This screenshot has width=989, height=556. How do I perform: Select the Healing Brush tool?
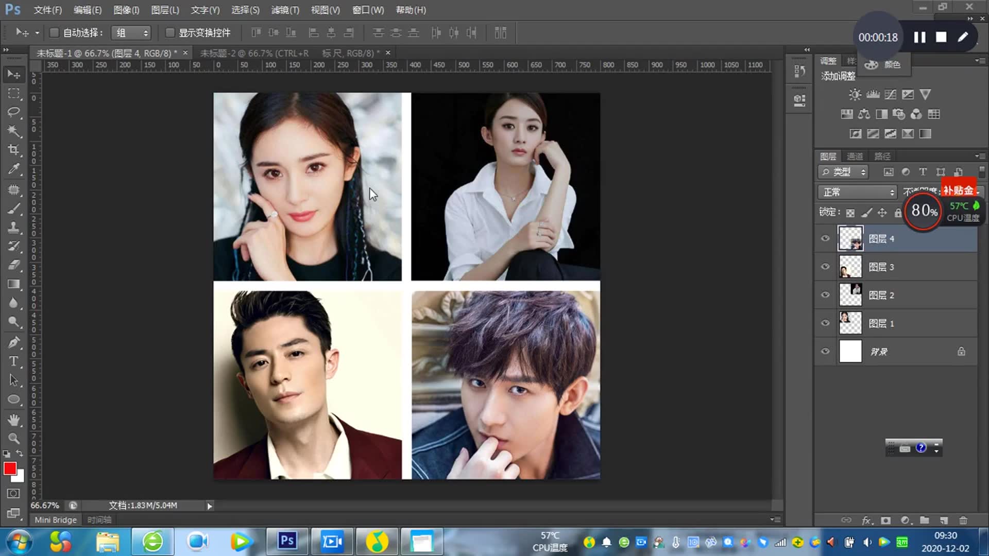click(14, 189)
